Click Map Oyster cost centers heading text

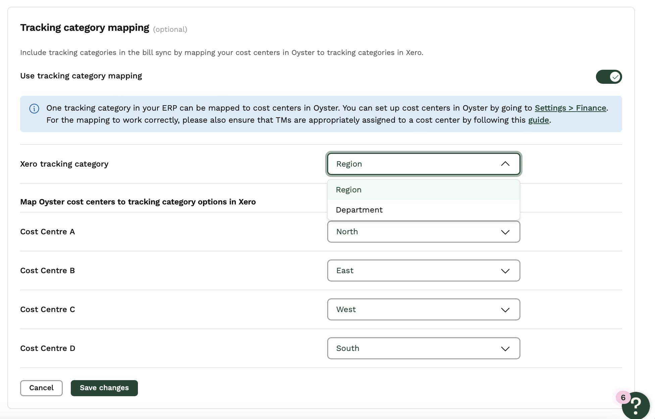coord(138,202)
